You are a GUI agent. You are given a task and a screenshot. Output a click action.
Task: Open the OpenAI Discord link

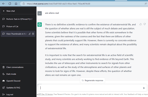[18, 81]
